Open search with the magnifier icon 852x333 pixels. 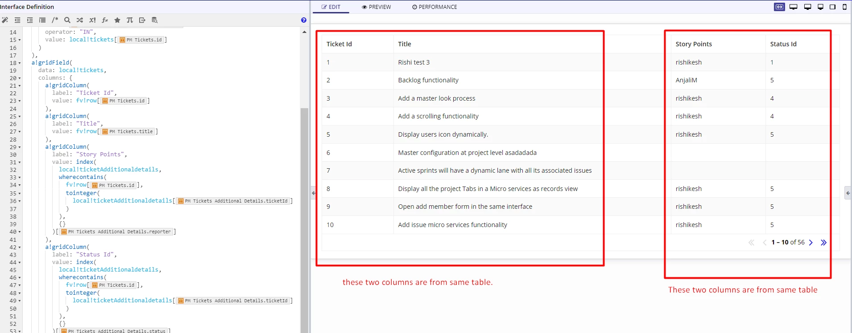(x=67, y=20)
